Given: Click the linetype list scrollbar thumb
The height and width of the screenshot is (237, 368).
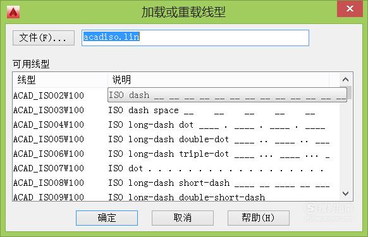Looking at the screenshot, I should pyautogui.click(x=349, y=93).
